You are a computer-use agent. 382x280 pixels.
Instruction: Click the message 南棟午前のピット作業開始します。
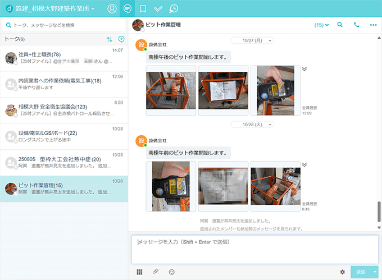(188, 153)
